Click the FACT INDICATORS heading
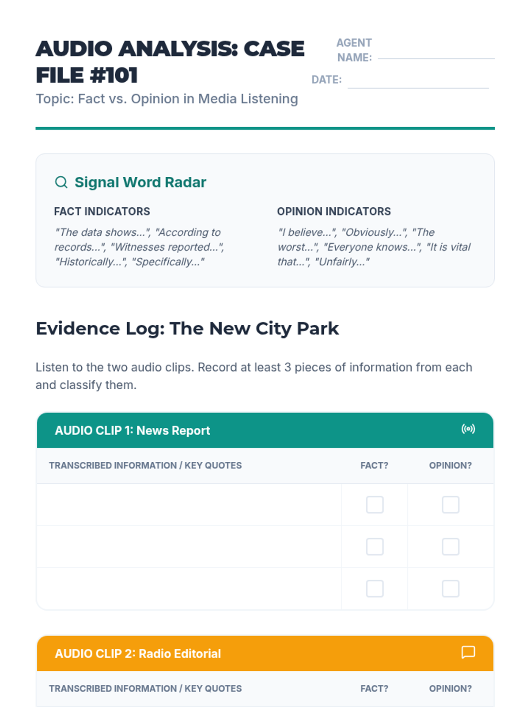The image size is (530, 707). (102, 211)
